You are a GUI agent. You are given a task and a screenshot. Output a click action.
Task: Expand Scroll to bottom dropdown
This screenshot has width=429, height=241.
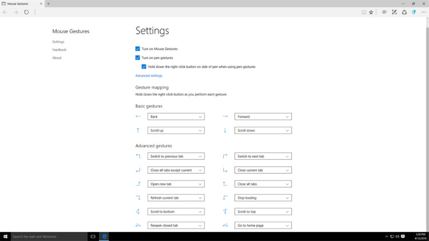(176, 212)
